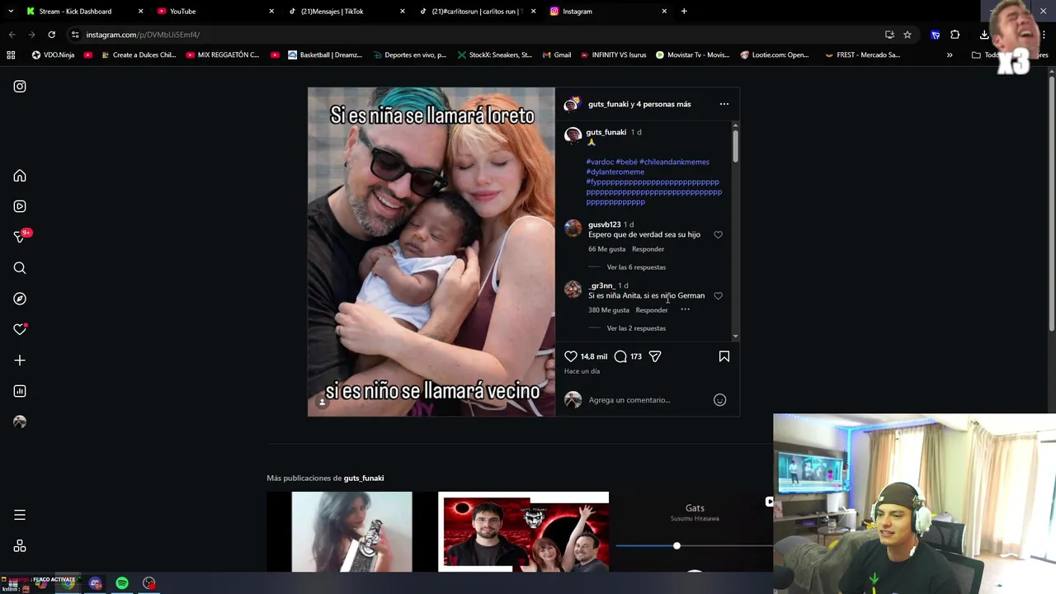
Task: Show more bookmarks chevron
Action: [950, 55]
